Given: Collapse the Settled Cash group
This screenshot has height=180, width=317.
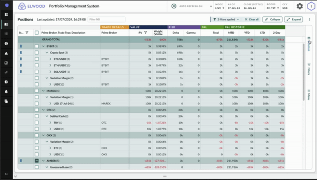Looking at the screenshot, I should 47,116.
